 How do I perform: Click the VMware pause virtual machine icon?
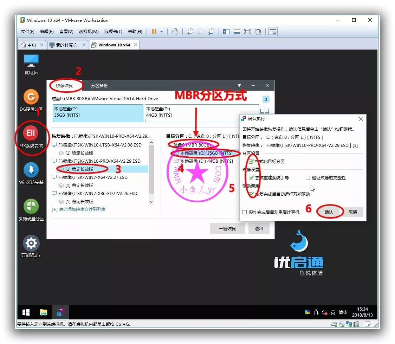point(154,32)
